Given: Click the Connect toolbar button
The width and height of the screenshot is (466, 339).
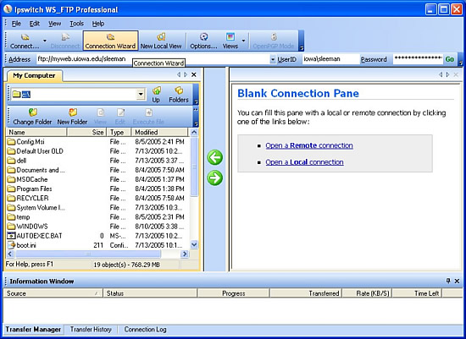Looking at the screenshot, I should click(x=25, y=41).
